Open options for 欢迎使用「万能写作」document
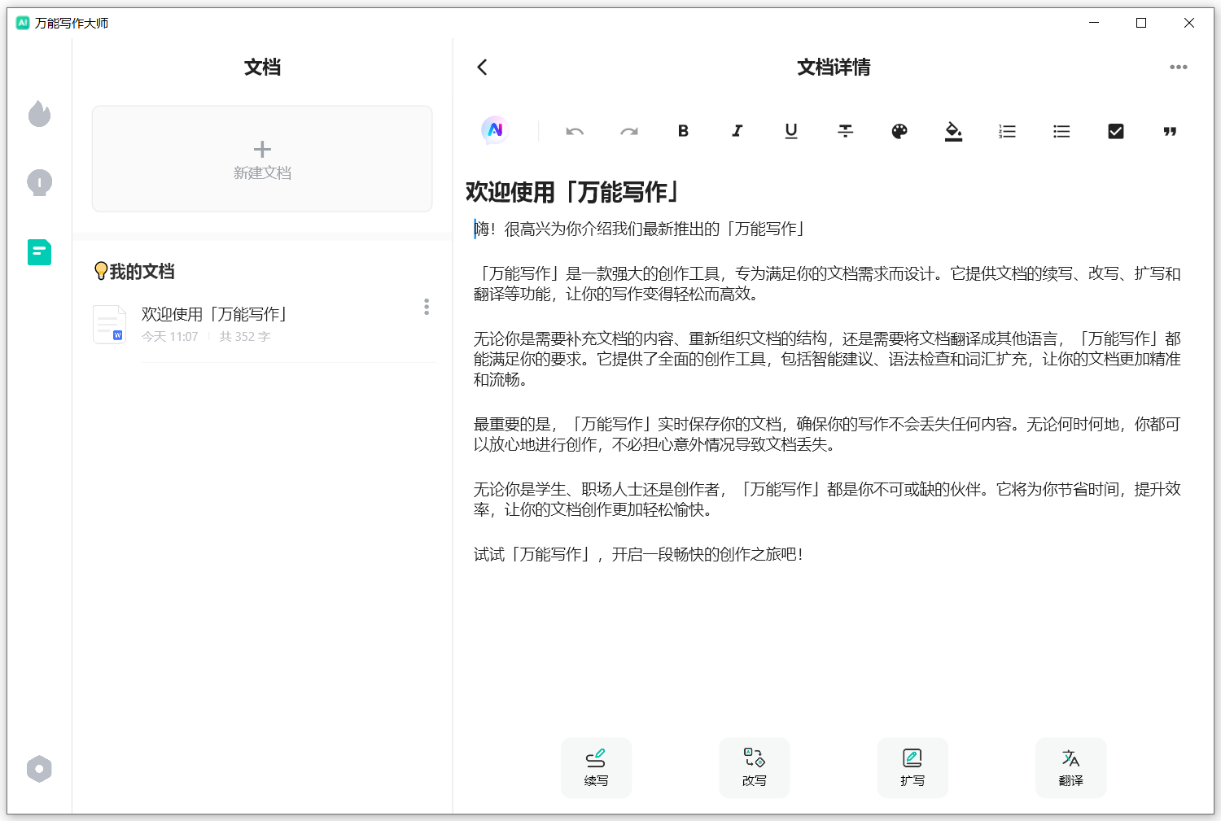The image size is (1221, 821). point(427,307)
